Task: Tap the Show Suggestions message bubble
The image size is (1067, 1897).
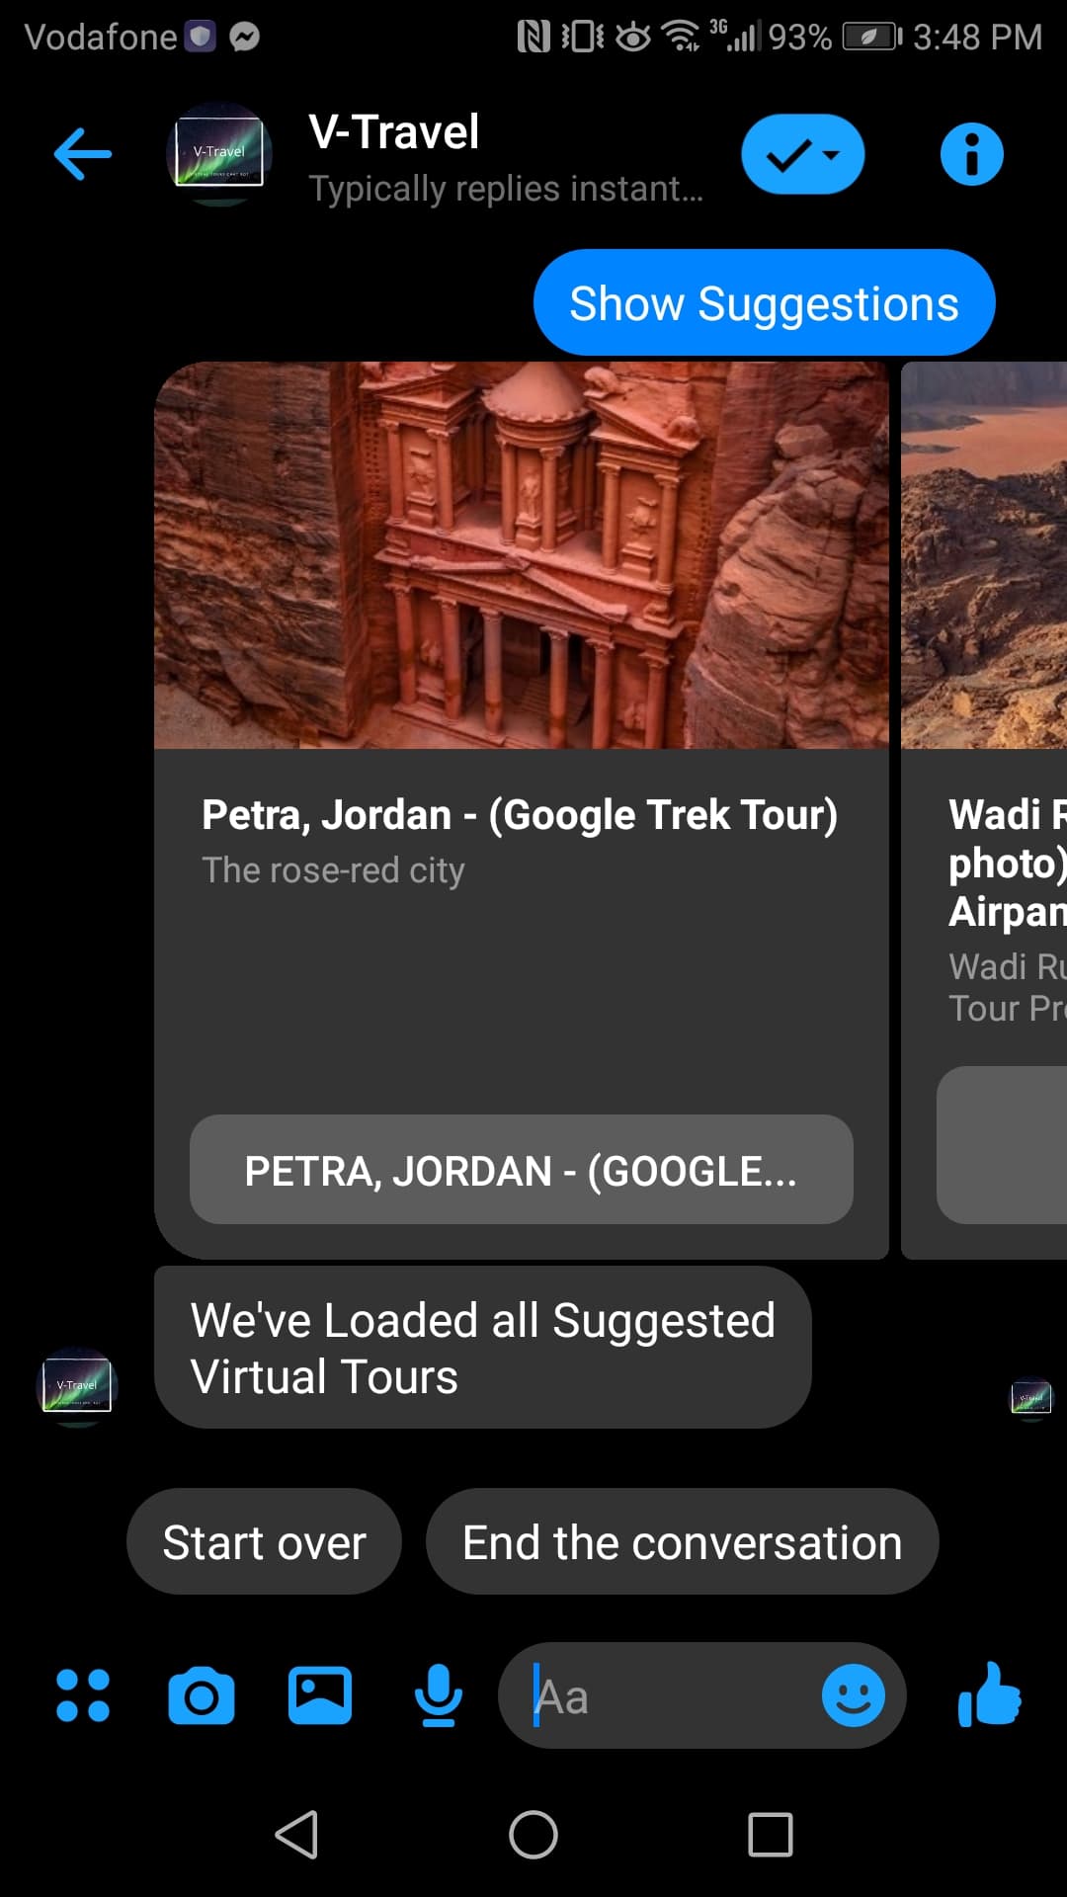Action: pyautogui.click(x=765, y=302)
